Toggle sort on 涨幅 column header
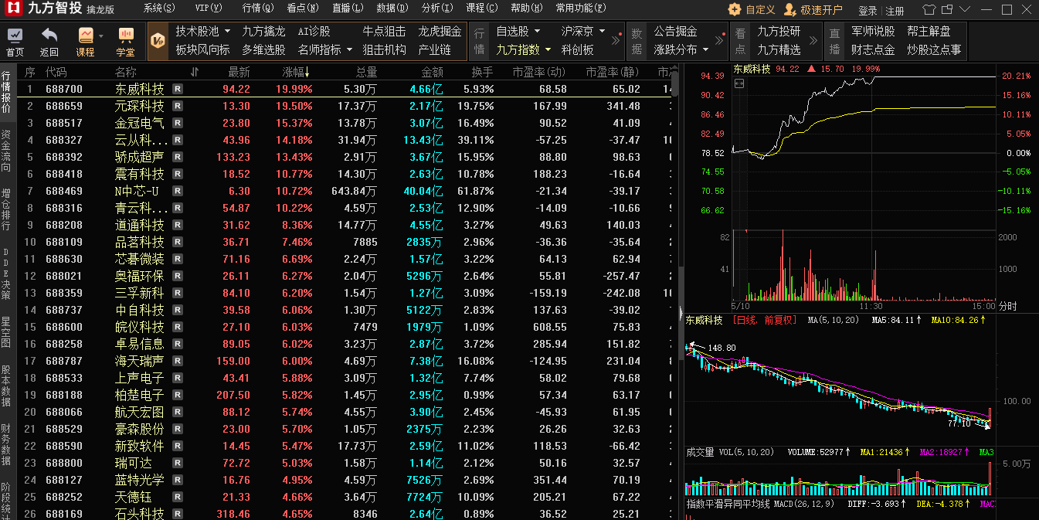The height and width of the screenshot is (520, 1039). (297, 72)
